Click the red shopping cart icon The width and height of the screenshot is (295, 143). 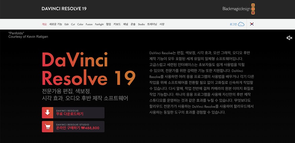click(x=48, y=127)
